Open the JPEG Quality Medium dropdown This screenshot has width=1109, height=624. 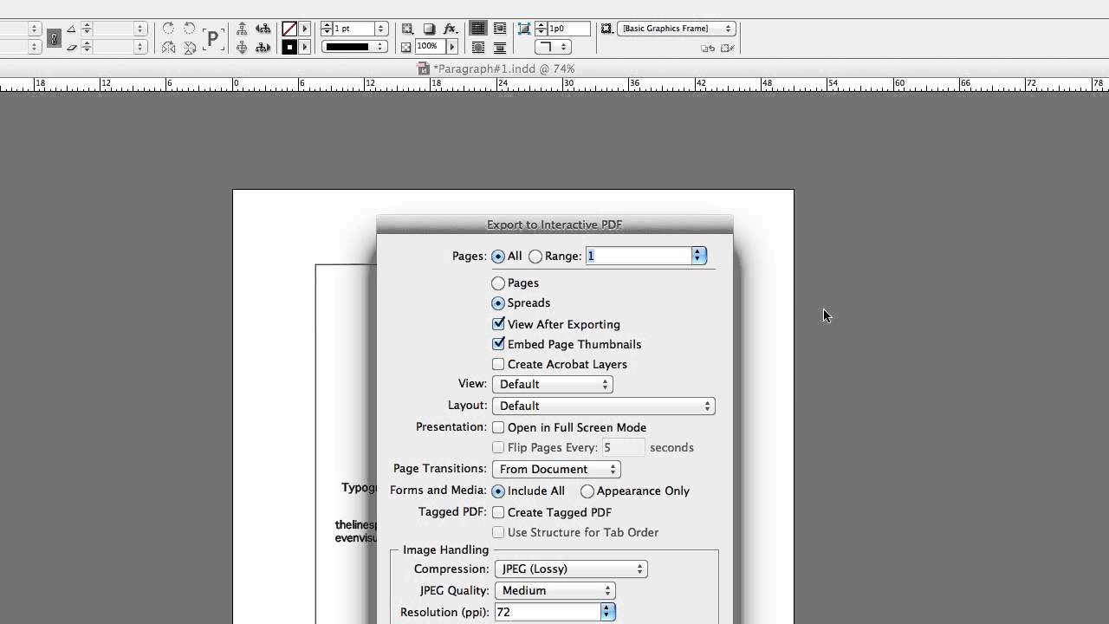tap(554, 590)
